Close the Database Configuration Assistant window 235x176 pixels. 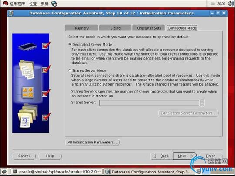(224, 13)
